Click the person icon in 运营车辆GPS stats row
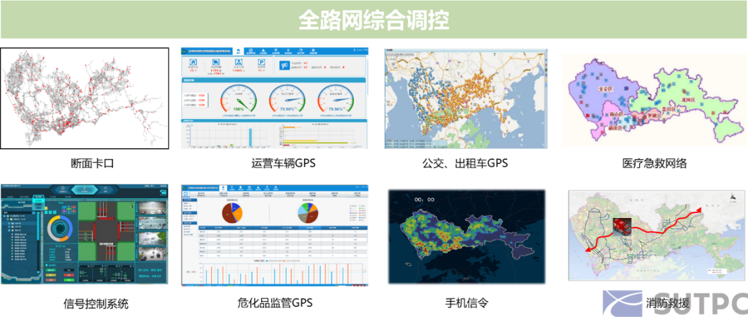The image size is (748, 317). click(238, 62)
